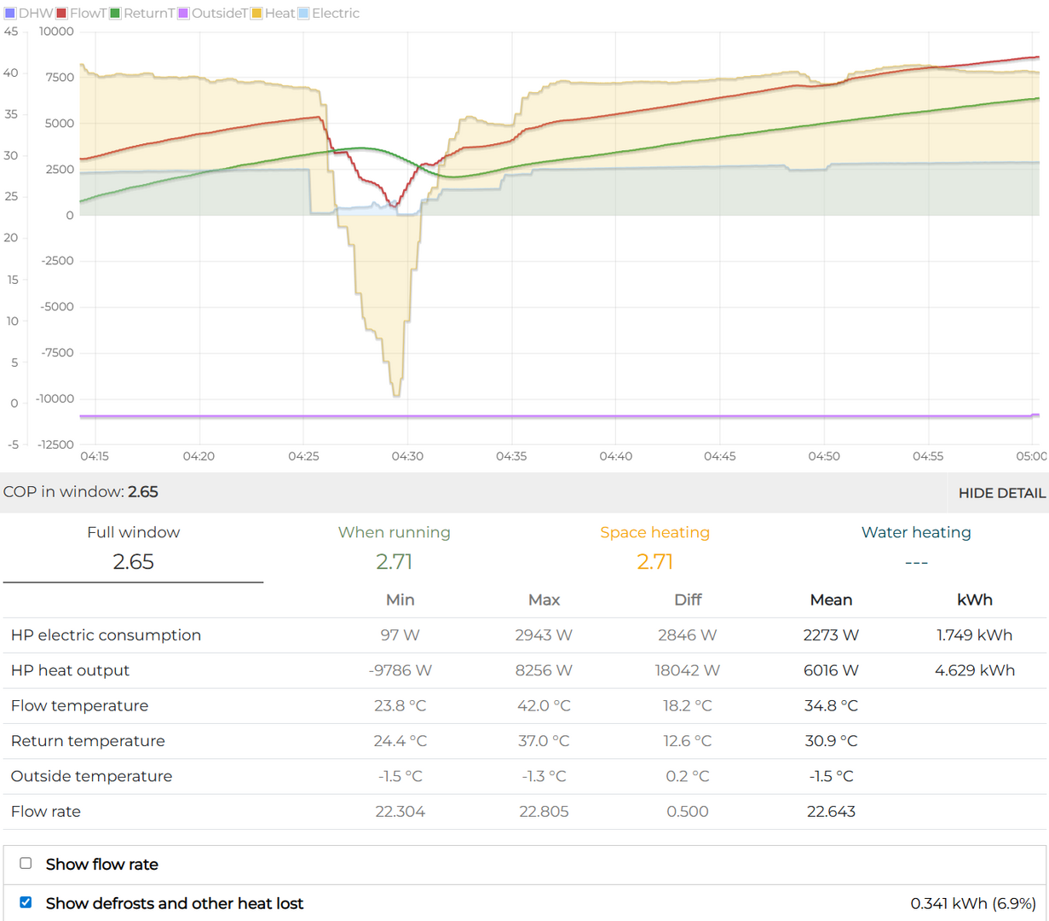Image resolution: width=1049 pixels, height=921 pixels.
Task: Toggle the FlowT red legend swatch
Action: [x=61, y=14]
